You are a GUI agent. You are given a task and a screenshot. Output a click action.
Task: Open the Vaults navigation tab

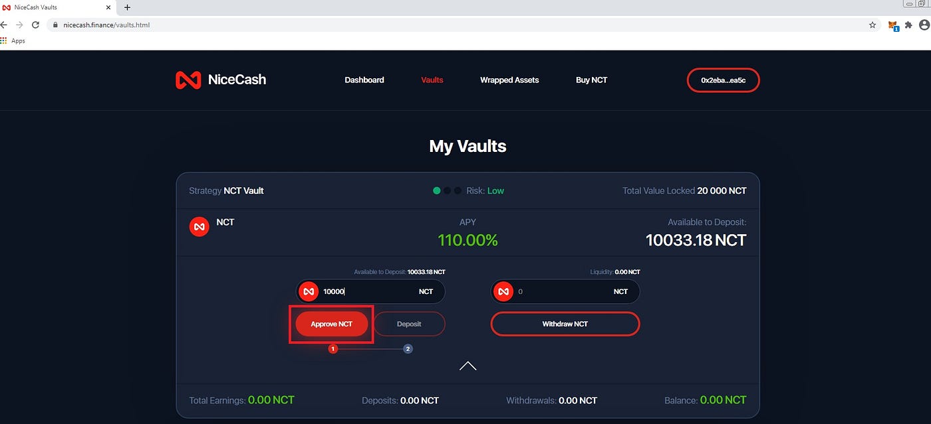click(432, 80)
